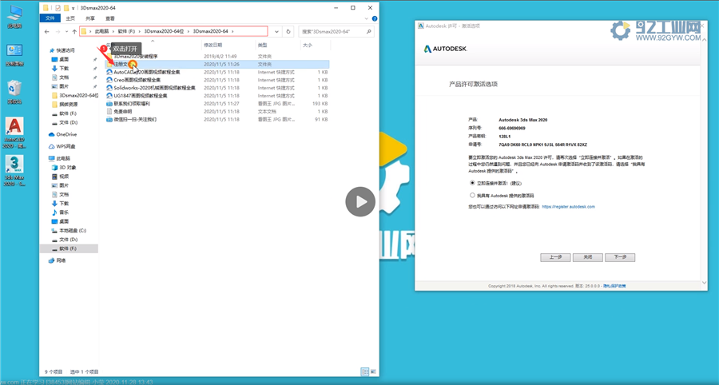Open 网络 in the navigation pane
The height and width of the screenshot is (385, 719).
point(61,260)
